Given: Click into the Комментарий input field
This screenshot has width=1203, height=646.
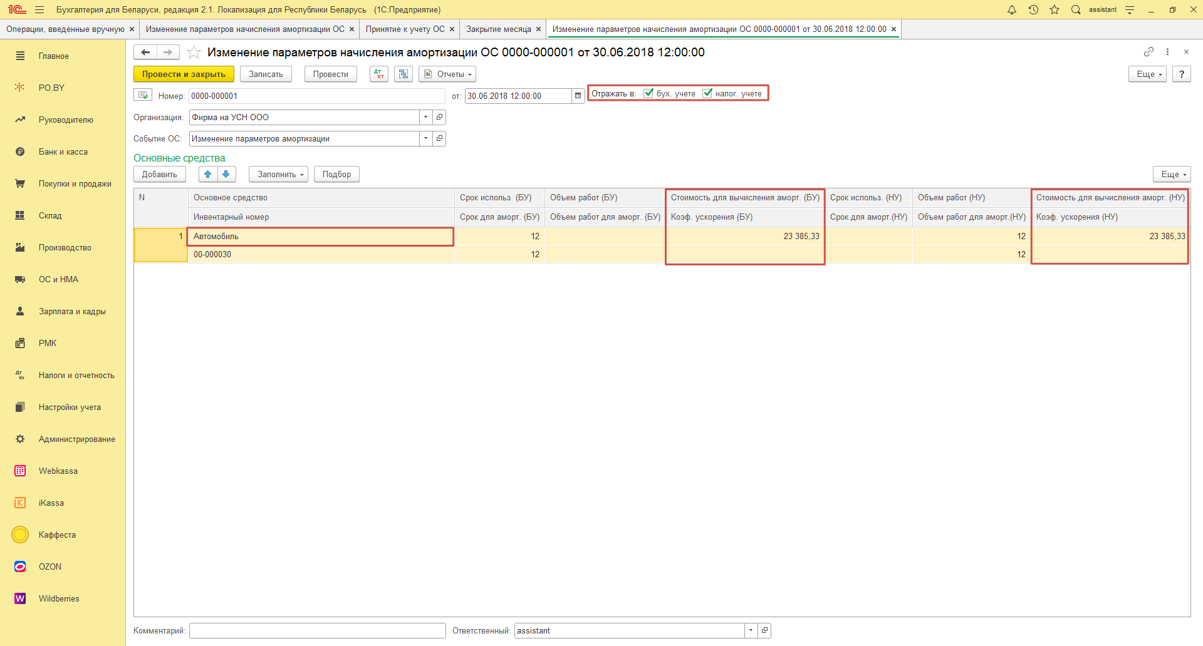Looking at the screenshot, I should (x=317, y=630).
